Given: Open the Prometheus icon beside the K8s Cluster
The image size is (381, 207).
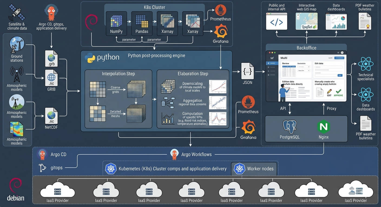Looking at the screenshot, I should click(x=221, y=10).
